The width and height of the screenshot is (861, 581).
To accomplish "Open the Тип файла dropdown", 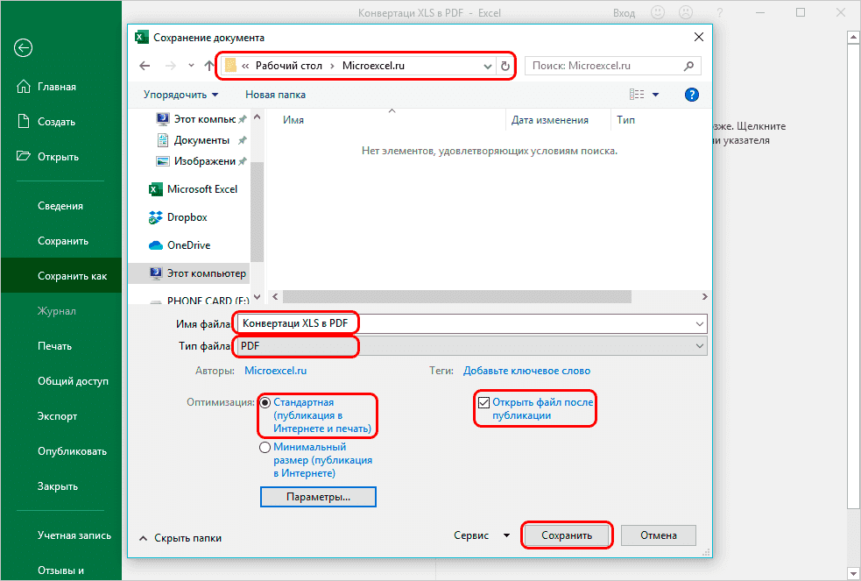I will pyautogui.click(x=698, y=346).
